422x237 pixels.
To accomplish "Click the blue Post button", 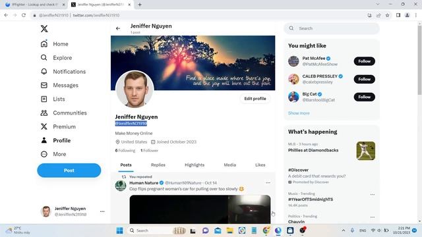I will pos(69,171).
